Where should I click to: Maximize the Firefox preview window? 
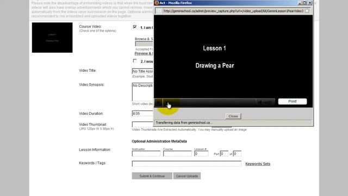[x=304, y=3]
